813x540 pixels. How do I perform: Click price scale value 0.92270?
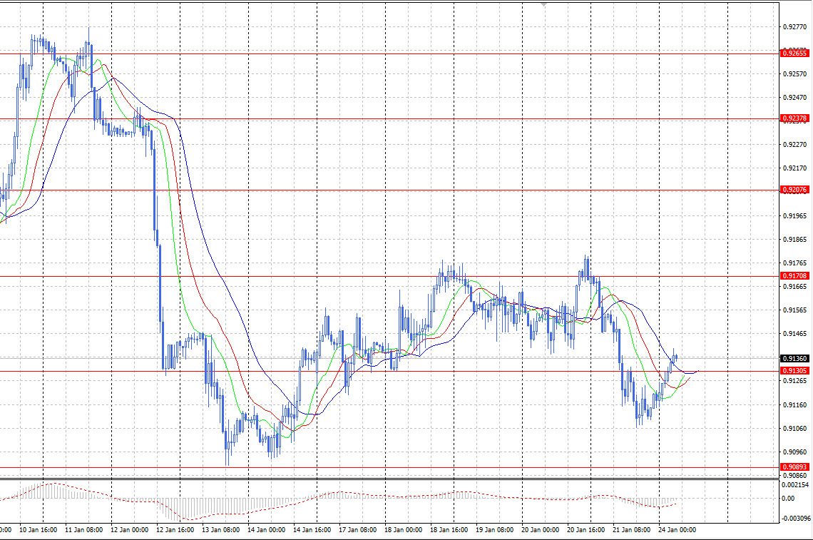795,145
